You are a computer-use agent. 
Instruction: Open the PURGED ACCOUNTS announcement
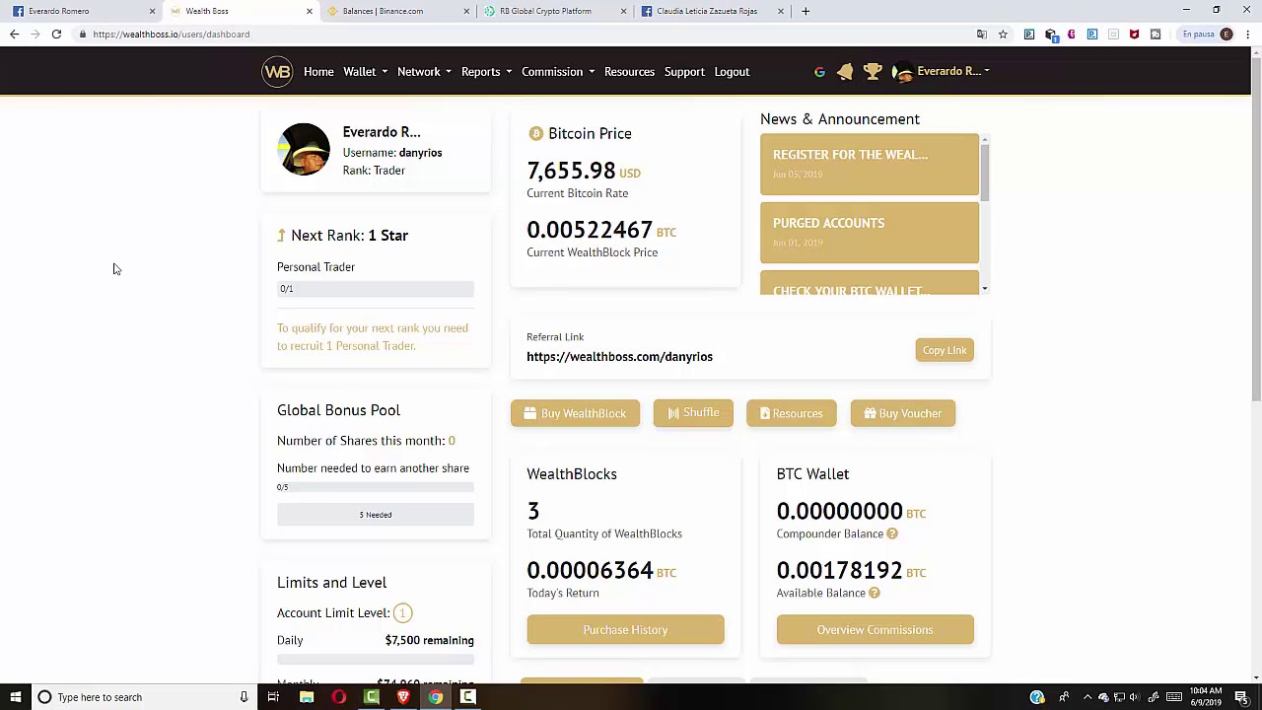(870, 233)
